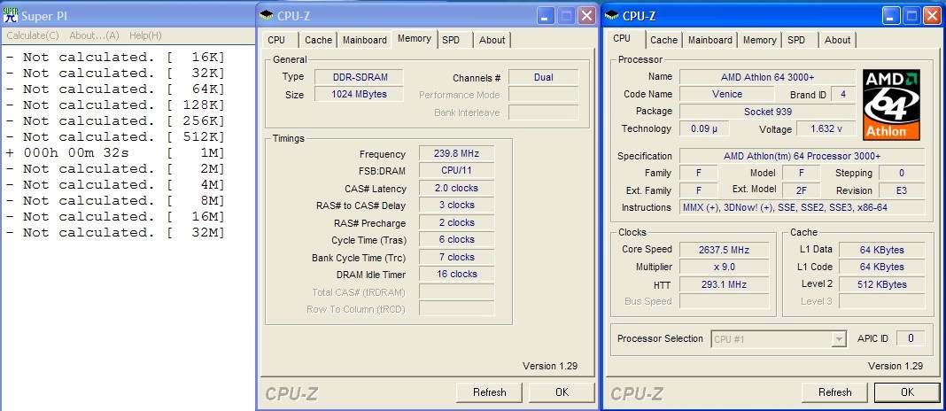Select CPU tab in right CPU-Z window
The height and width of the screenshot is (411, 946).
point(622,39)
